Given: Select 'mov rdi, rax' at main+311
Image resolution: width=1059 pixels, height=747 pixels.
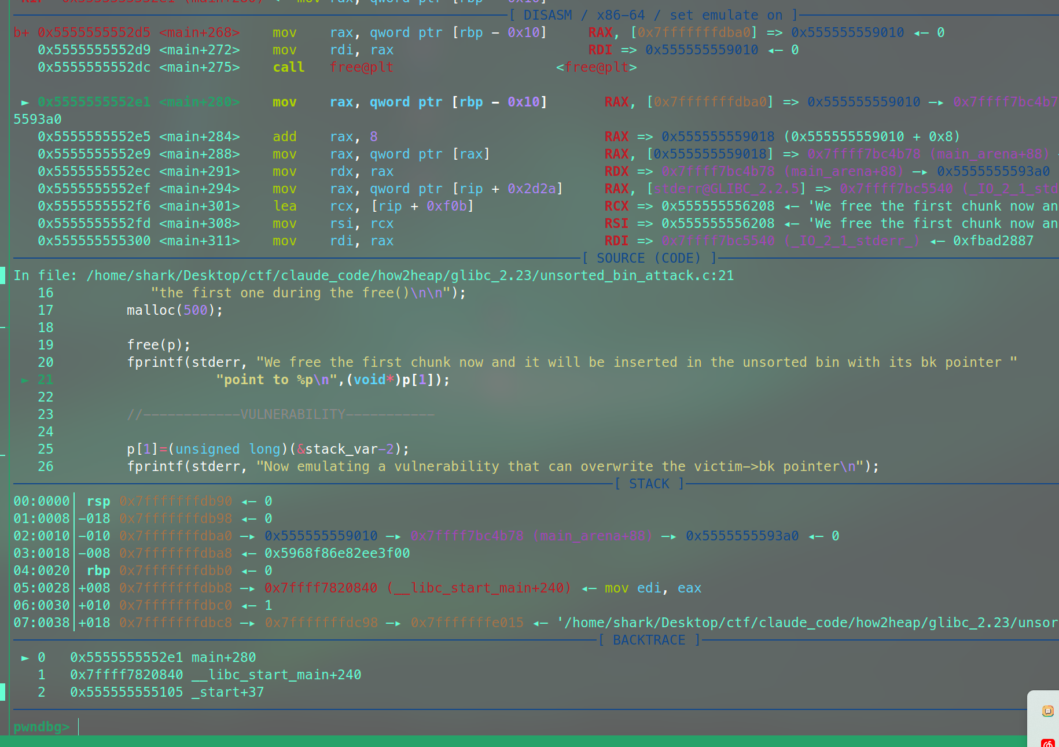Looking at the screenshot, I should [333, 241].
